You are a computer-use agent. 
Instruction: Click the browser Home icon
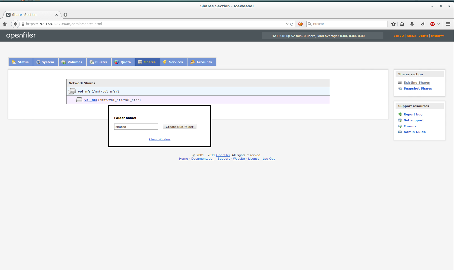pos(5,24)
